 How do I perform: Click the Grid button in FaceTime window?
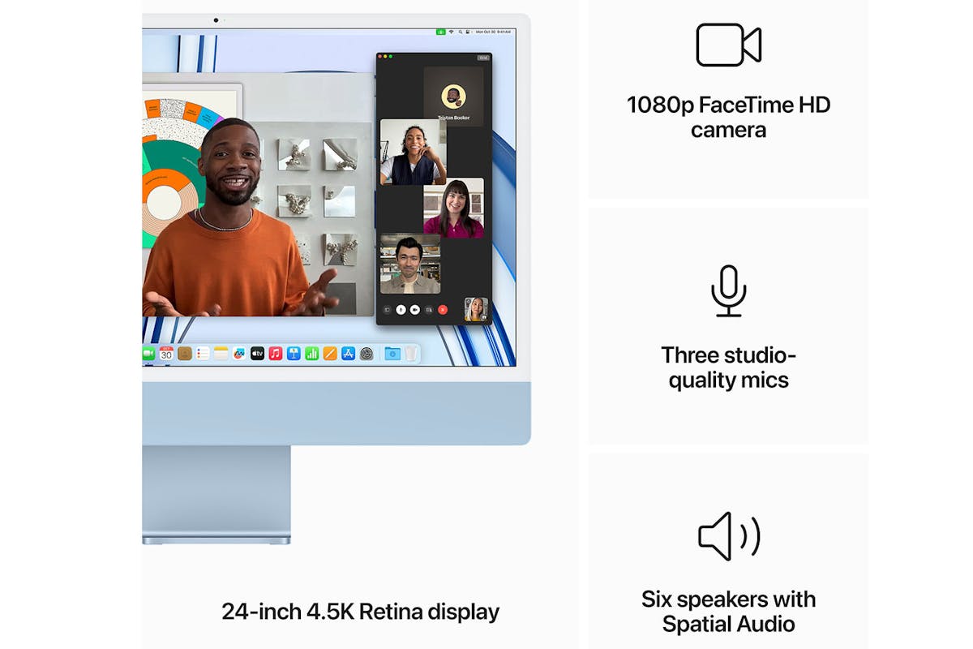click(x=483, y=58)
